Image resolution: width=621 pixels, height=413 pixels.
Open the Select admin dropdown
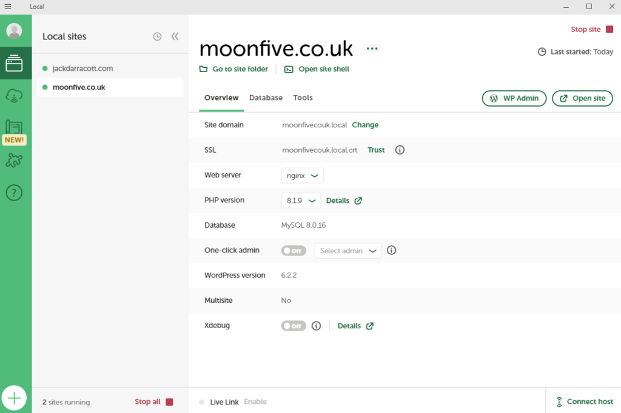(347, 251)
